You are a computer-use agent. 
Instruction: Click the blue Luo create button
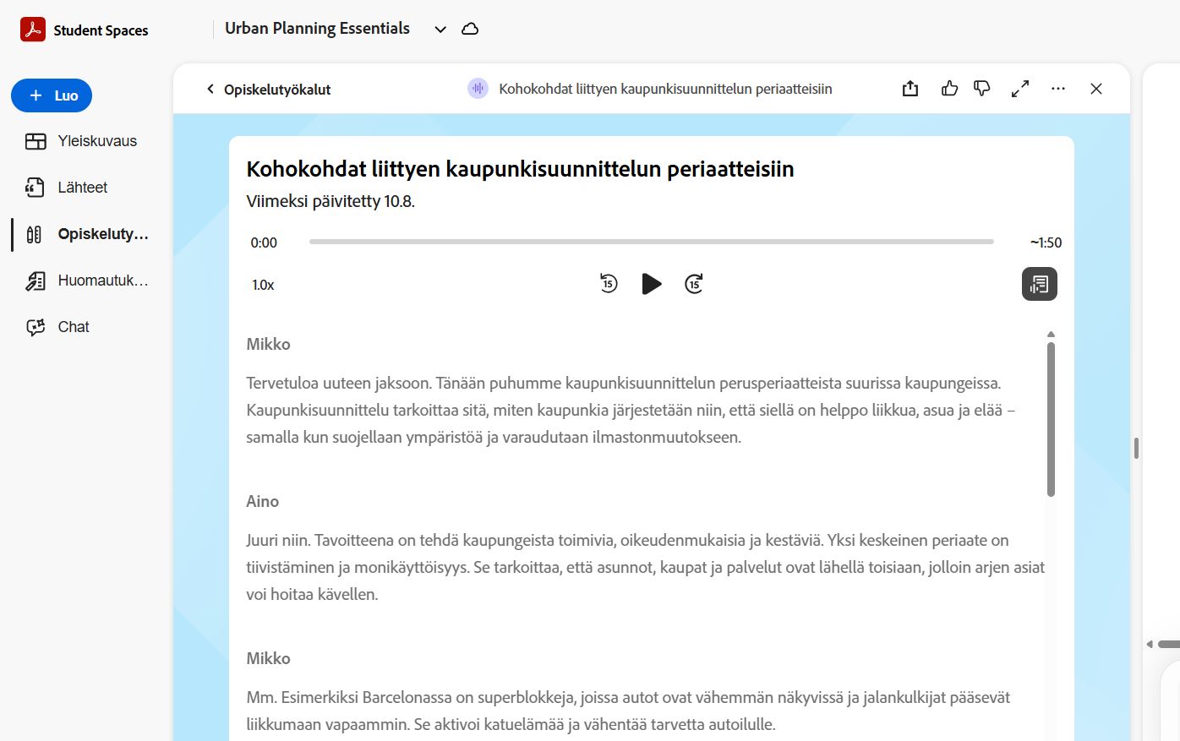pyautogui.click(x=52, y=95)
